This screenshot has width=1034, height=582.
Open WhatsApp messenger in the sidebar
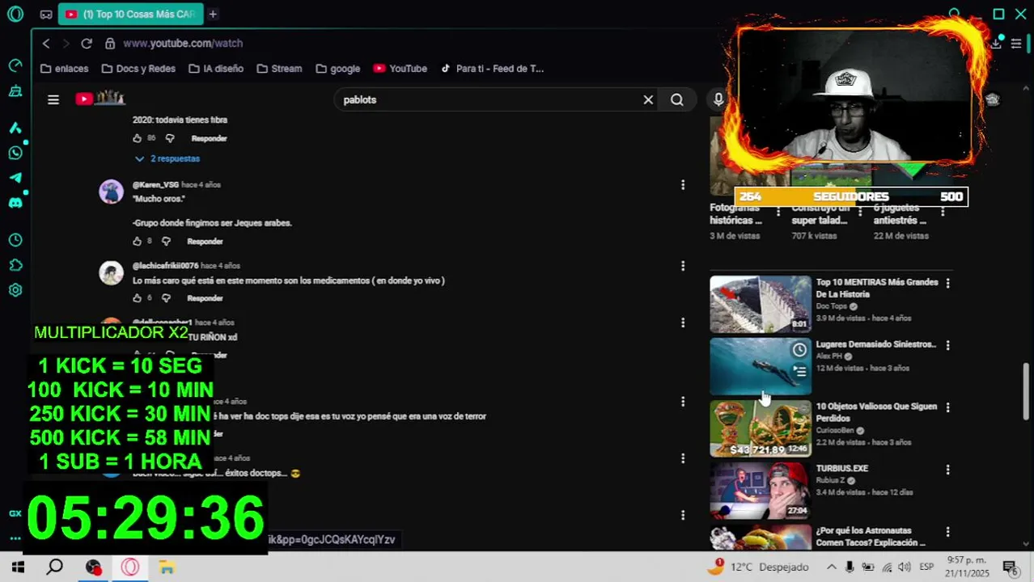pyautogui.click(x=15, y=153)
